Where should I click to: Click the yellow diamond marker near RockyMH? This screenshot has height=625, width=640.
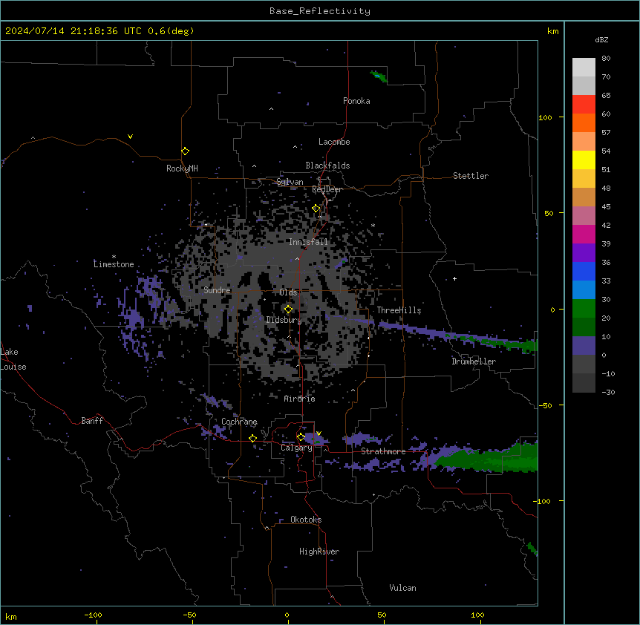[x=185, y=151]
